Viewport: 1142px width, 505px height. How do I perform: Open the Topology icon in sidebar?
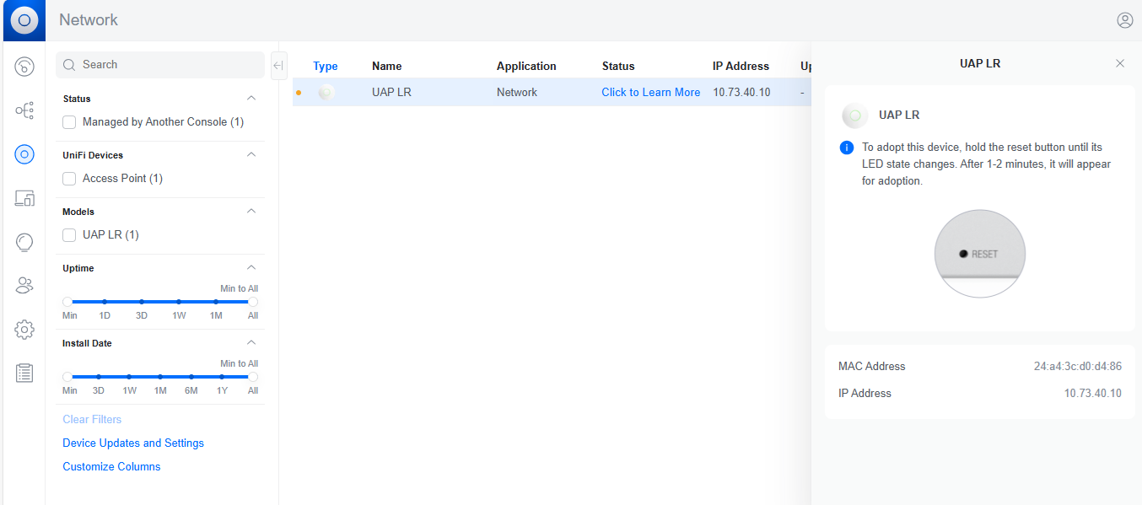point(24,110)
